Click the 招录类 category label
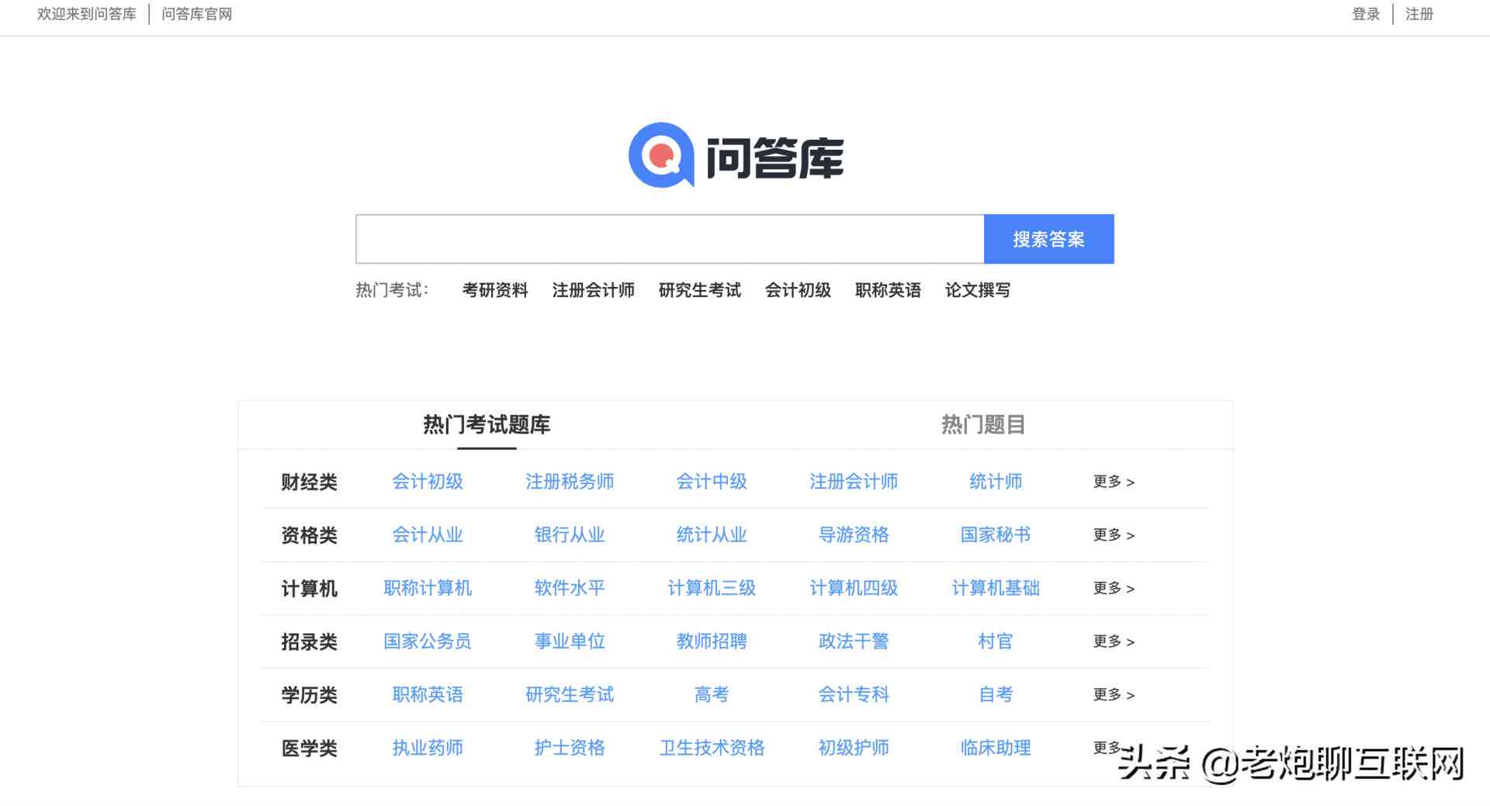The image size is (1490, 806). [x=309, y=642]
